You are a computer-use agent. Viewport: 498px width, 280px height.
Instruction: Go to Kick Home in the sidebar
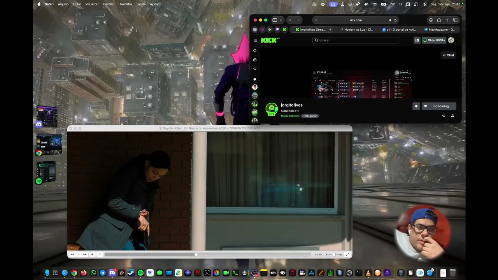pyautogui.click(x=255, y=51)
